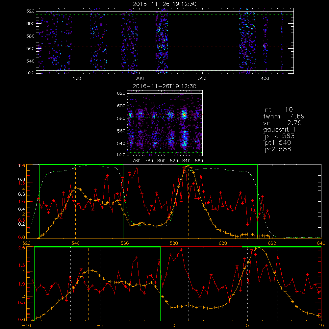Click x-axis tick label 860 on middle image

pyautogui.click(x=199, y=161)
